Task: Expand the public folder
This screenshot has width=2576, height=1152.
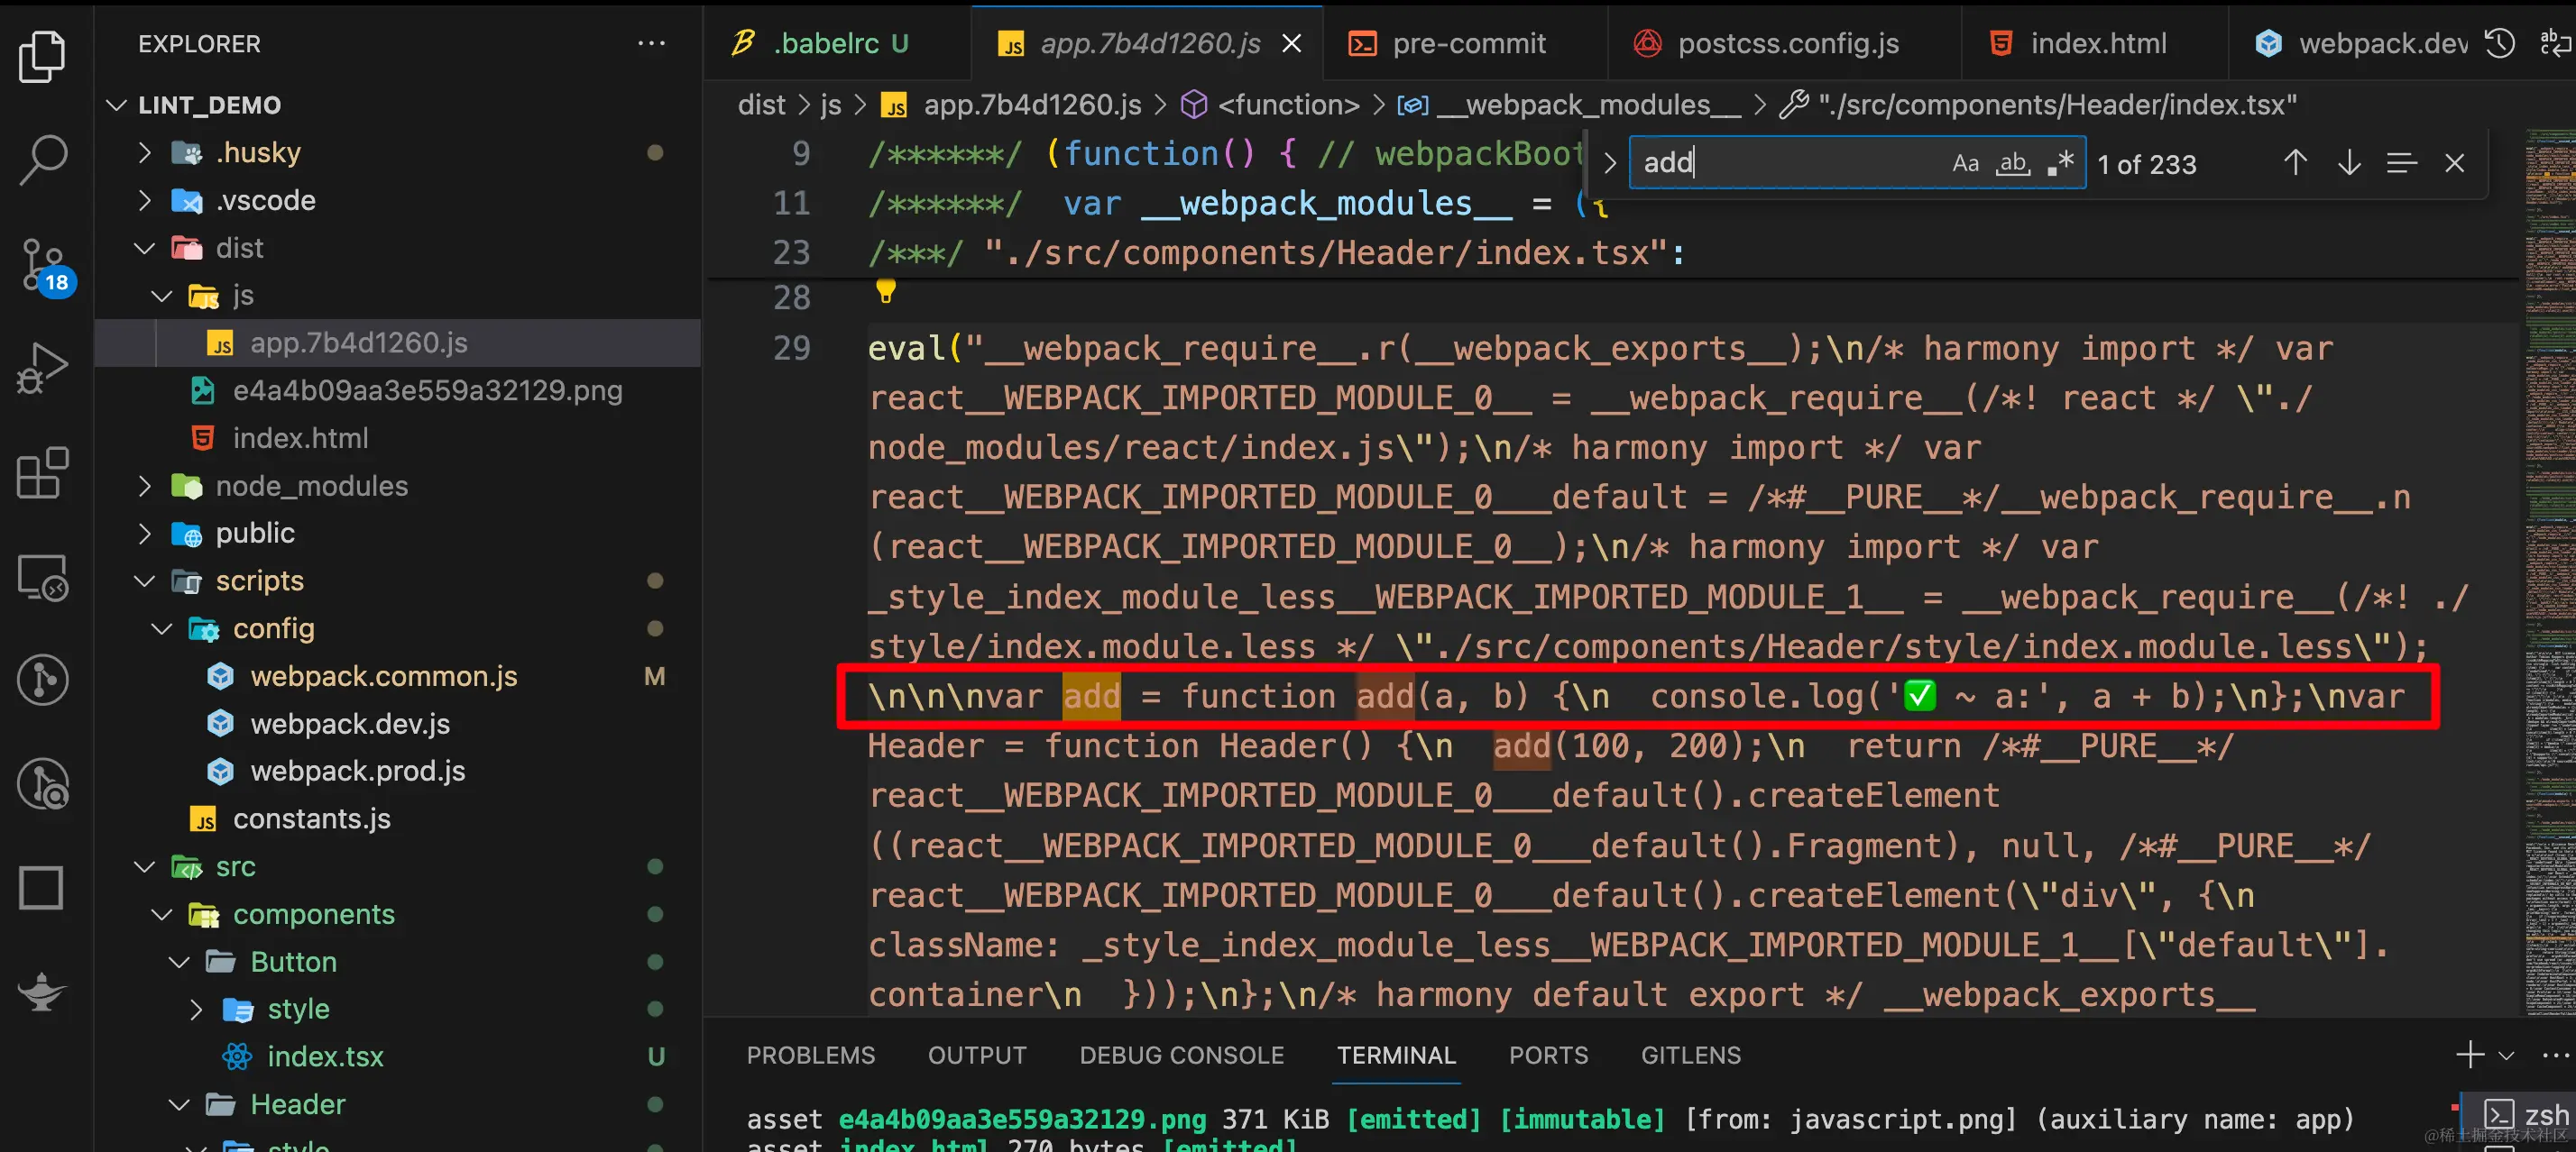Action: 145,533
